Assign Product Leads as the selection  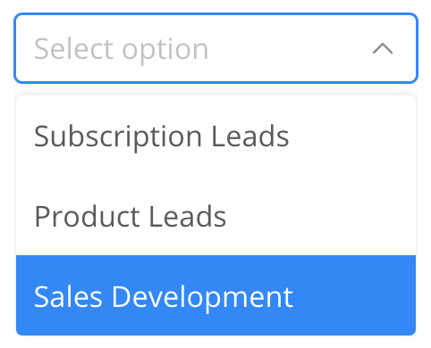coord(215,216)
